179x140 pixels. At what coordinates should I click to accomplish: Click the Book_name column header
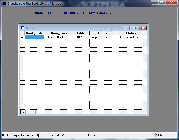coord(59,33)
